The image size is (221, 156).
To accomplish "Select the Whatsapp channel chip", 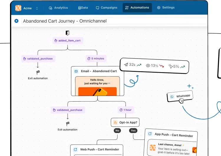I will [x=180, y=96].
